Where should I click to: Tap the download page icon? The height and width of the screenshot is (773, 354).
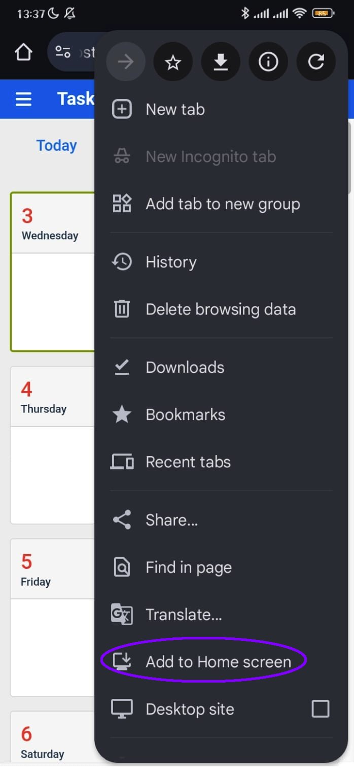(221, 62)
